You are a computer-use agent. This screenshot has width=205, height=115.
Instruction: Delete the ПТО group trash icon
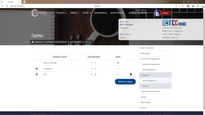[131, 74]
